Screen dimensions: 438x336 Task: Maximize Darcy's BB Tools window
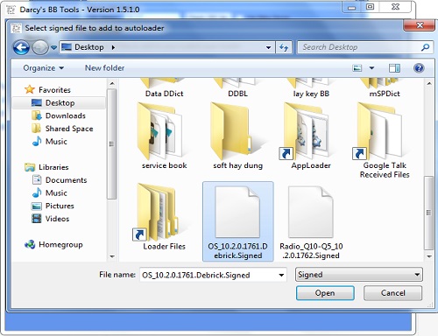[x=371, y=7]
